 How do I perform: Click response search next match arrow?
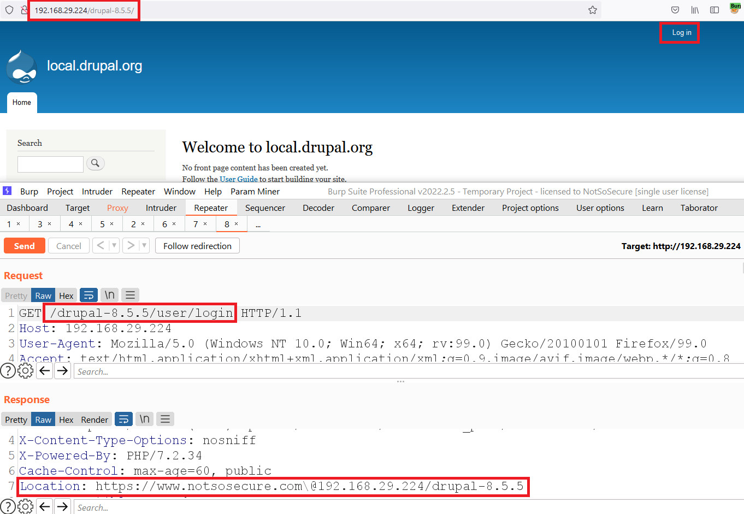[x=63, y=506]
